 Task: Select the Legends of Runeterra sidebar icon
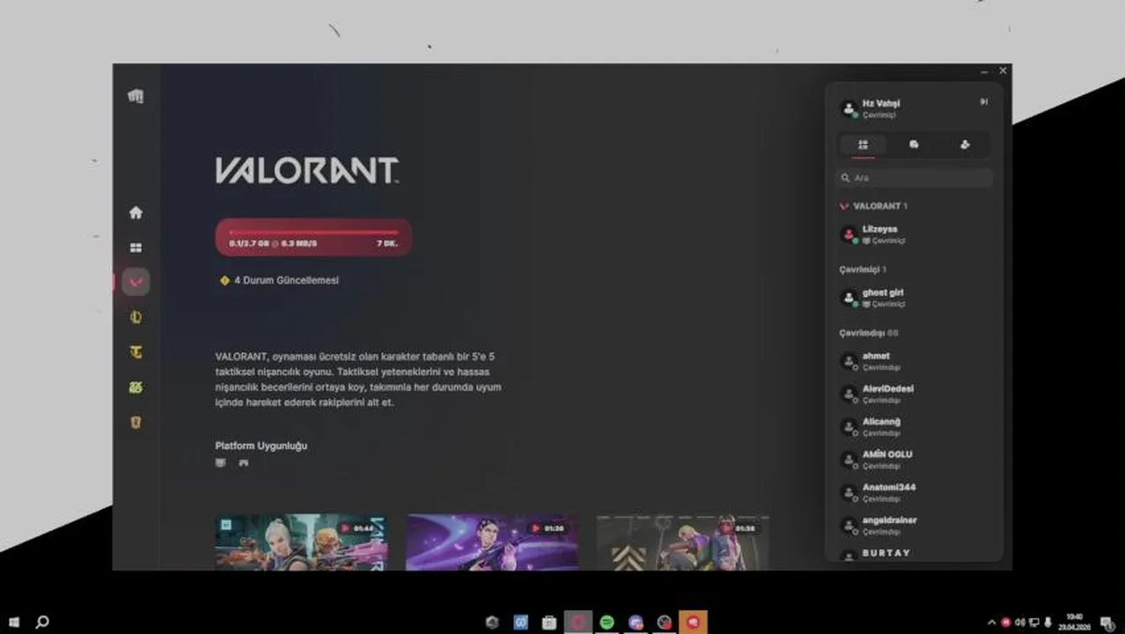pyautogui.click(x=136, y=423)
